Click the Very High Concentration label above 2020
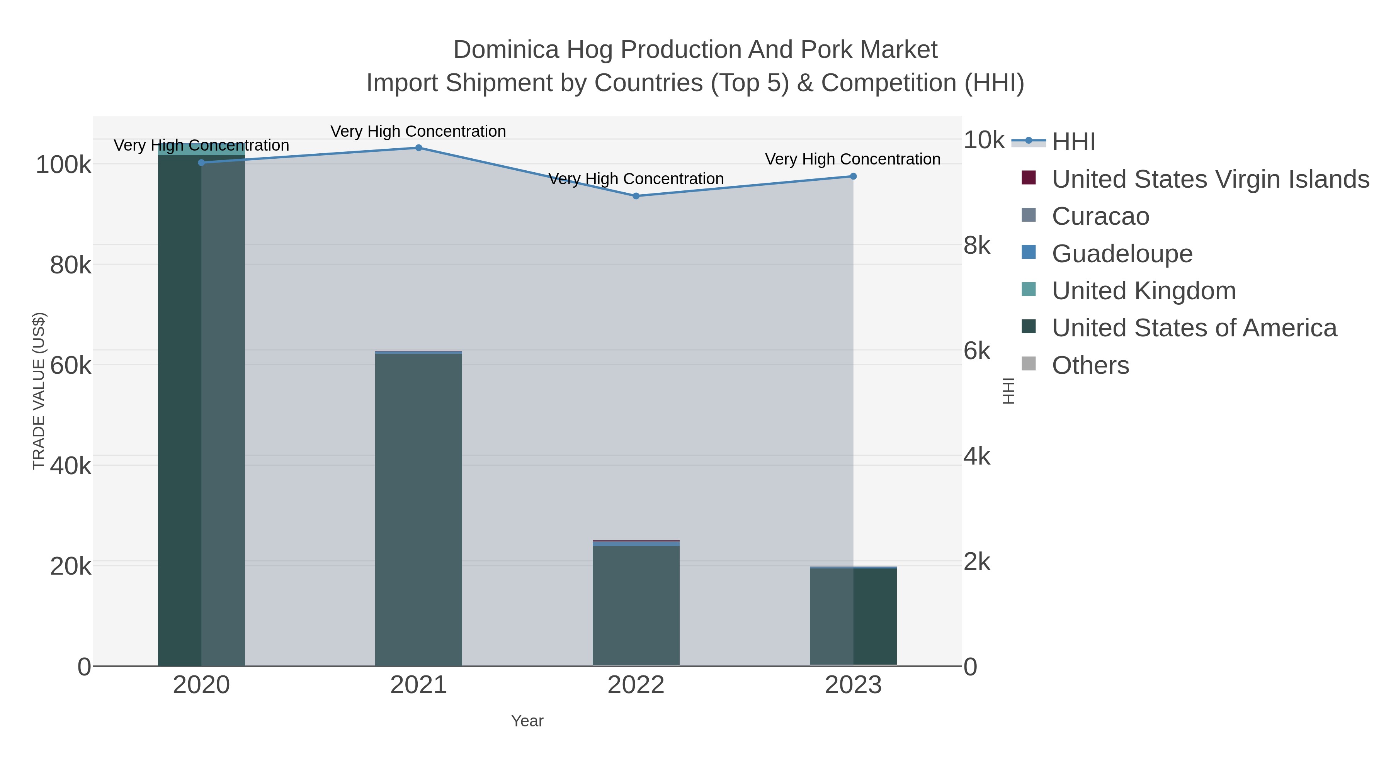This screenshot has height=782, width=1391. point(201,145)
